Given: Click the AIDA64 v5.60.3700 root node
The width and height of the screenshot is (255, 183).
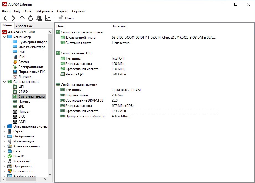Looking at the screenshot, I should 21,32.
